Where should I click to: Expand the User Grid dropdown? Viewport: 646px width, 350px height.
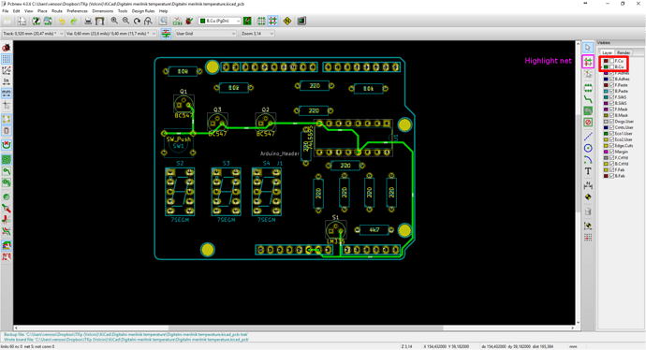(206, 34)
